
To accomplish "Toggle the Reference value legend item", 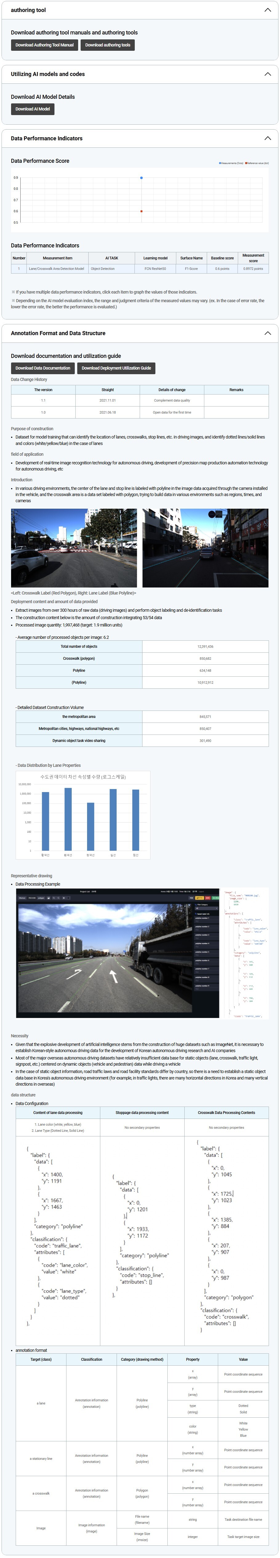I will pyautogui.click(x=257, y=163).
